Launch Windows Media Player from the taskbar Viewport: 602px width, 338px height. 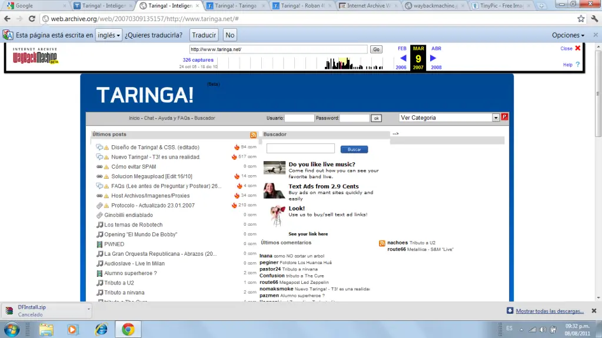coord(72,330)
